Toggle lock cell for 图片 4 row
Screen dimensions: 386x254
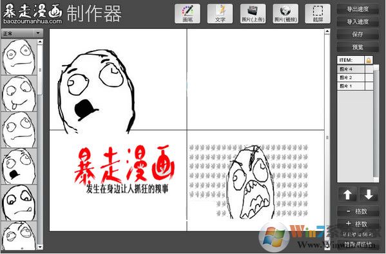click(x=369, y=69)
